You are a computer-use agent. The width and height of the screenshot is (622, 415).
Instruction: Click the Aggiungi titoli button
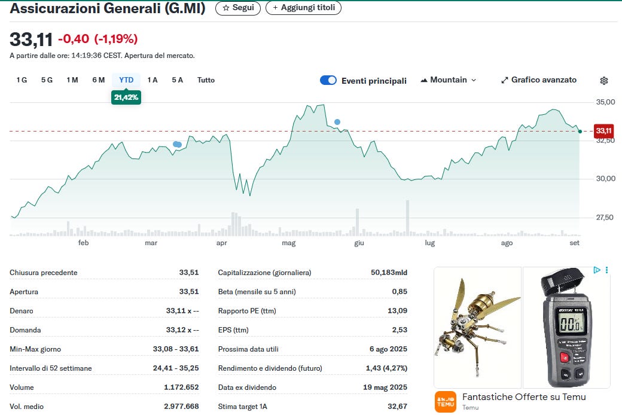point(303,8)
